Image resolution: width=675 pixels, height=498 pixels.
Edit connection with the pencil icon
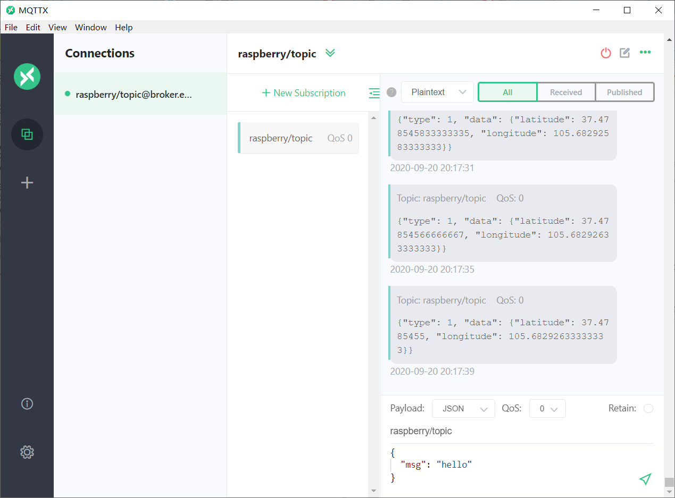pos(625,53)
